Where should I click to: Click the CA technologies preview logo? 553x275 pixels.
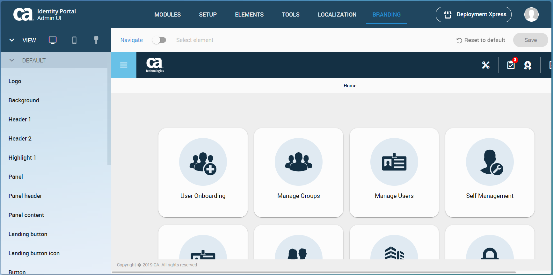155,65
